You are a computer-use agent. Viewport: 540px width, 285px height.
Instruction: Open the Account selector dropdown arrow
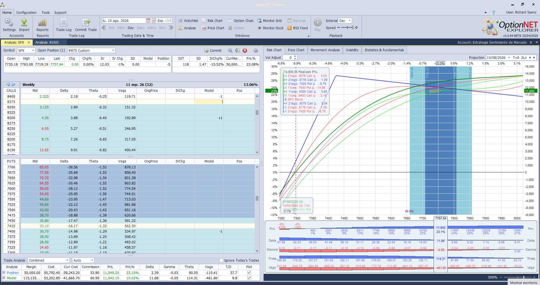tap(537, 43)
